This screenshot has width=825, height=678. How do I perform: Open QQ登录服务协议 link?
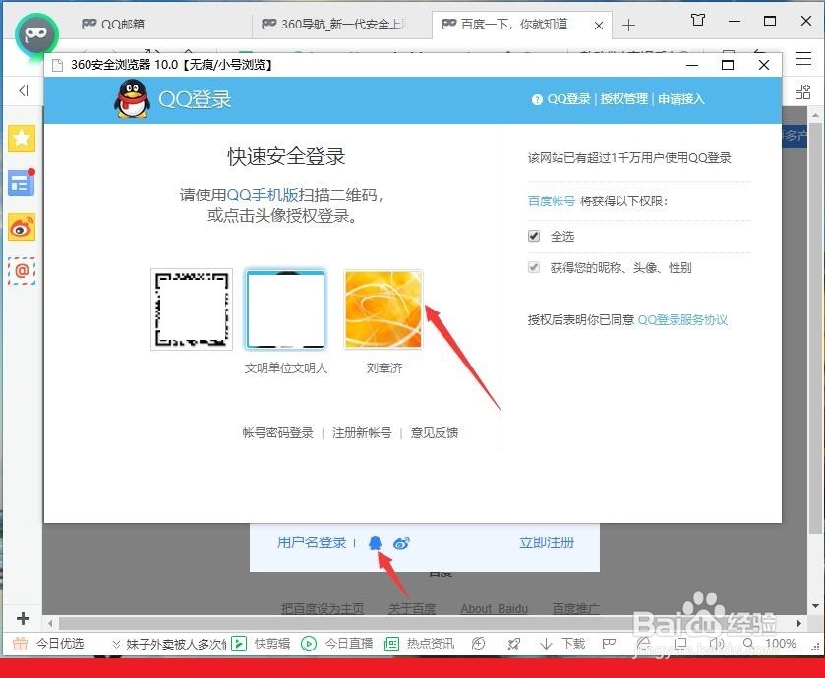click(x=682, y=320)
